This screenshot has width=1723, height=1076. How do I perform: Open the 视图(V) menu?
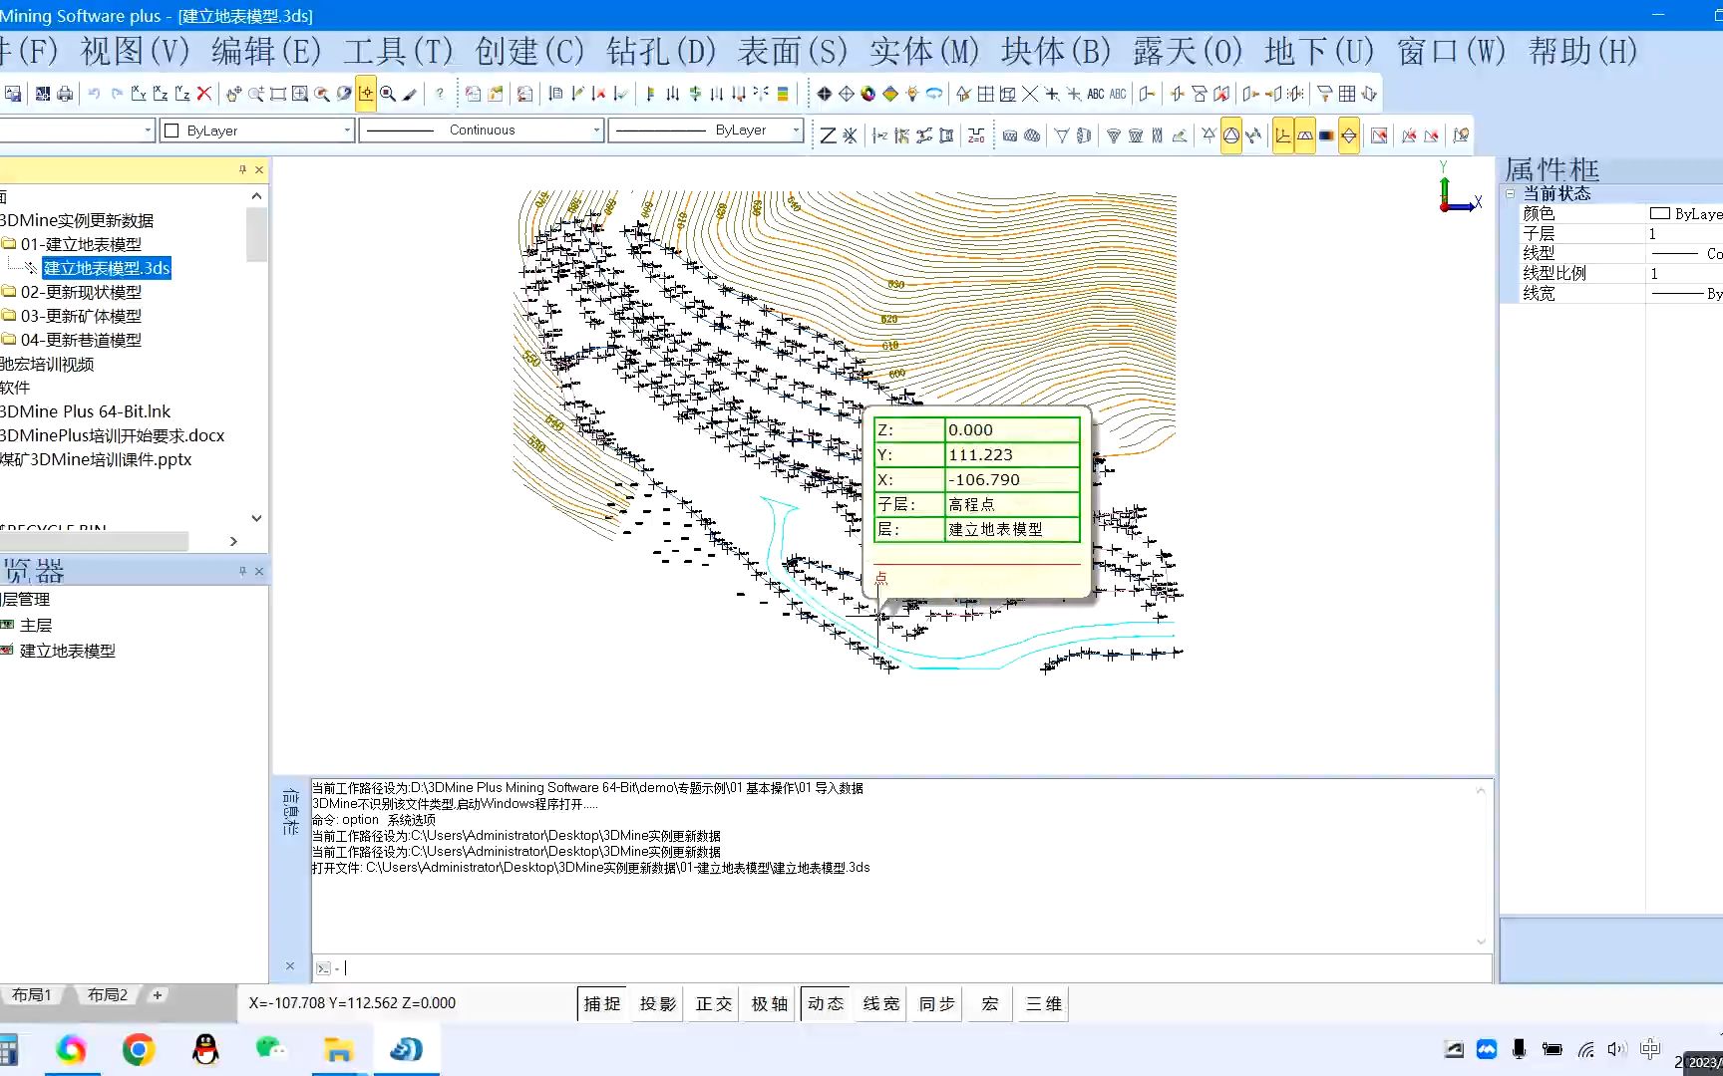pos(135,52)
